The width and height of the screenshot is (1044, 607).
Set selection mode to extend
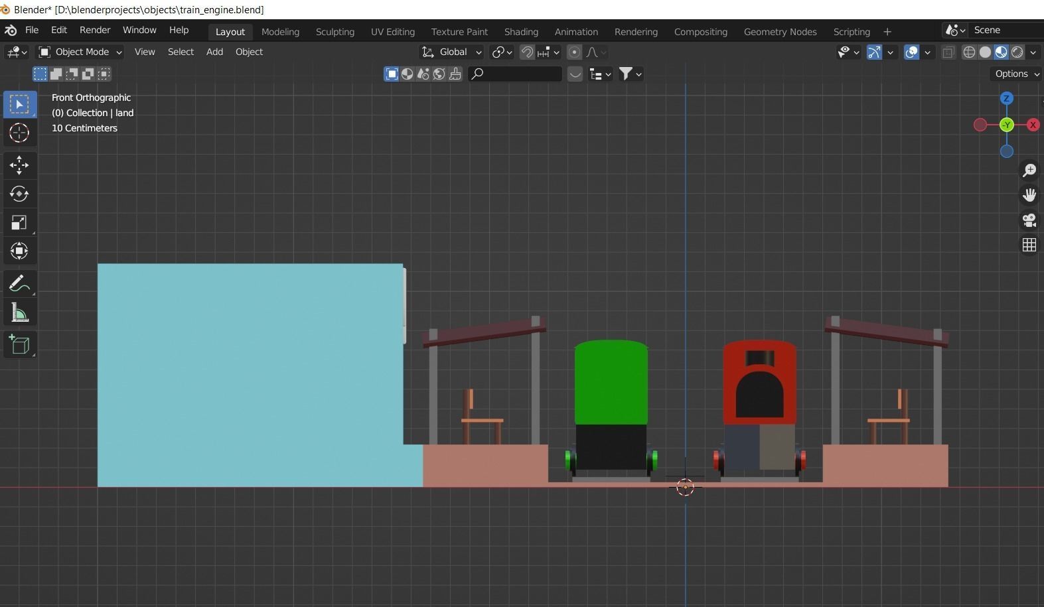click(56, 74)
